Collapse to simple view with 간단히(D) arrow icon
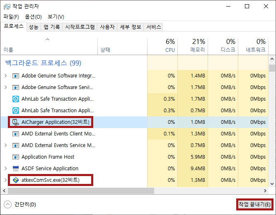276x215 pixels. tap(7, 205)
